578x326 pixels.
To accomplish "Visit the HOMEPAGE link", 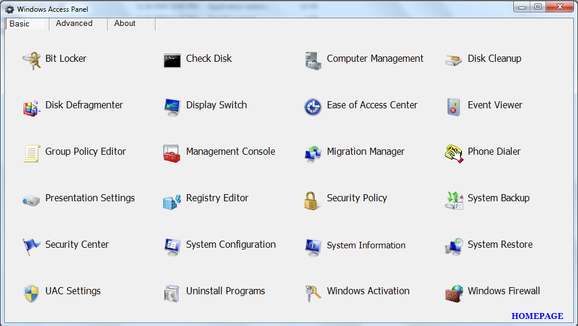I will click(x=537, y=316).
